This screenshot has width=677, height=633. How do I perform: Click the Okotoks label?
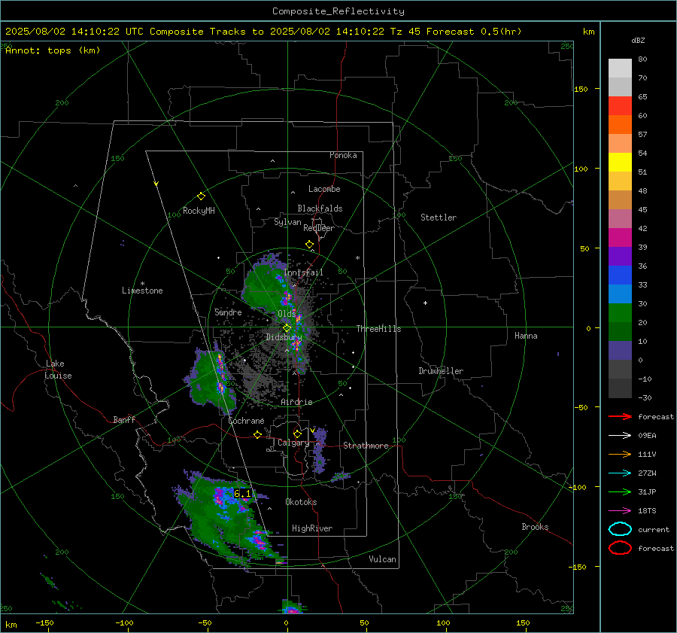click(x=301, y=502)
